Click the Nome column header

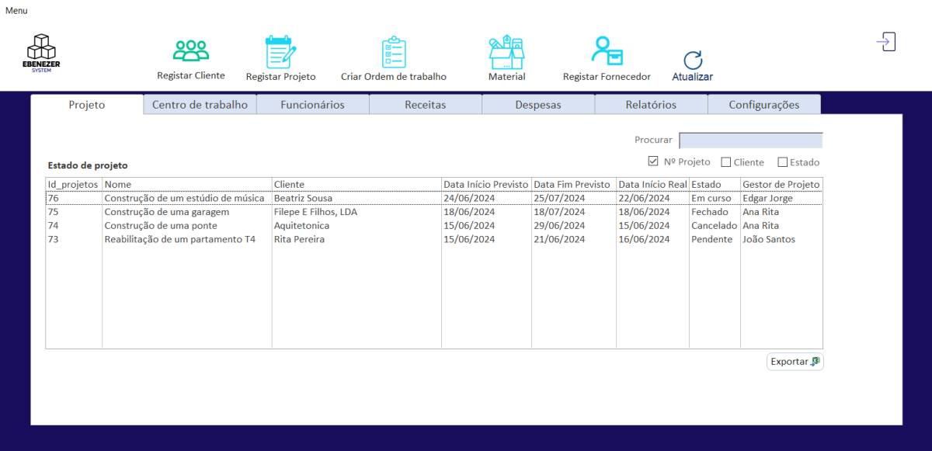pos(186,184)
